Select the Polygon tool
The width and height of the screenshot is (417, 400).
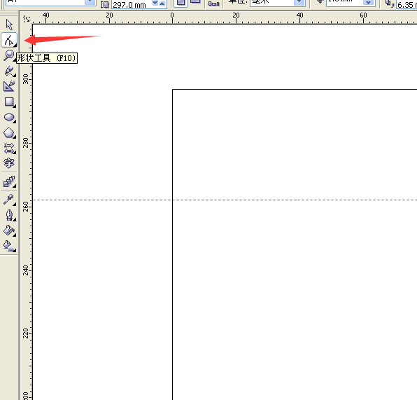tap(9, 132)
